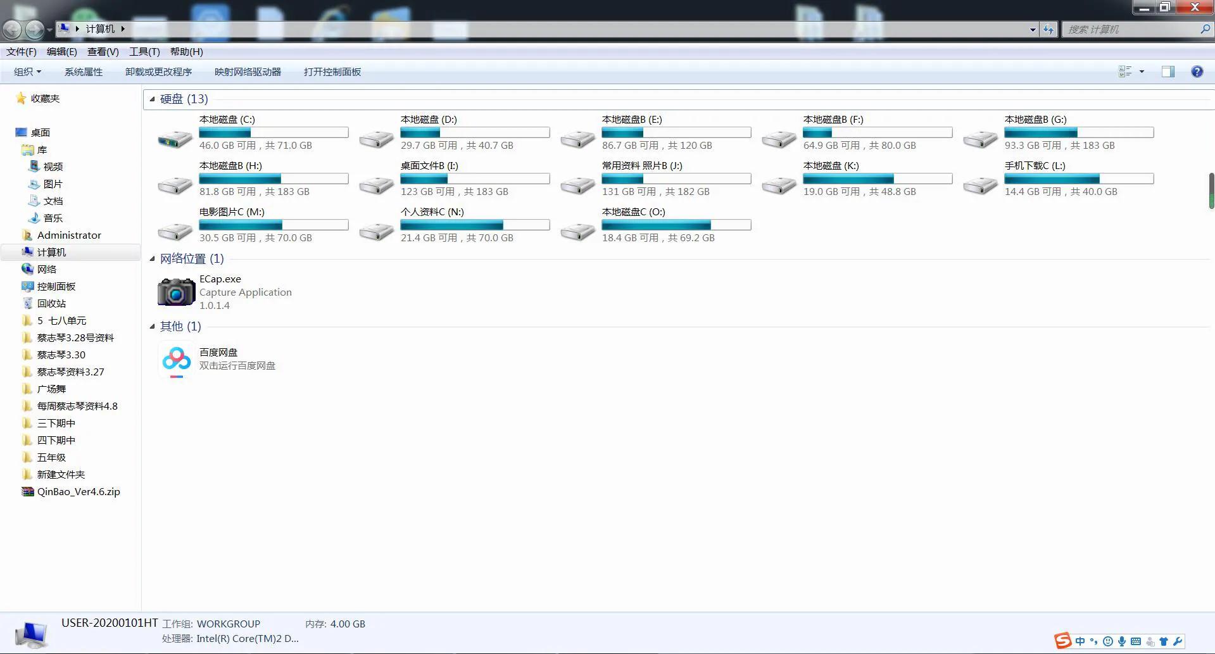Open the 组织 dropdown menu

click(27, 72)
